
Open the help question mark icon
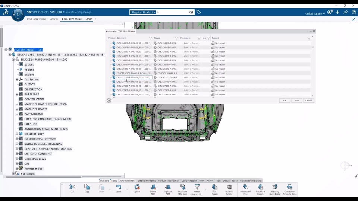354,12
